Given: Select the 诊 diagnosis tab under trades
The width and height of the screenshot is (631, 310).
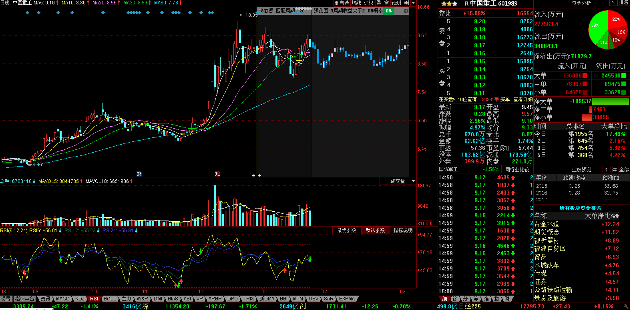Looking at the screenshot, I should [455, 299].
